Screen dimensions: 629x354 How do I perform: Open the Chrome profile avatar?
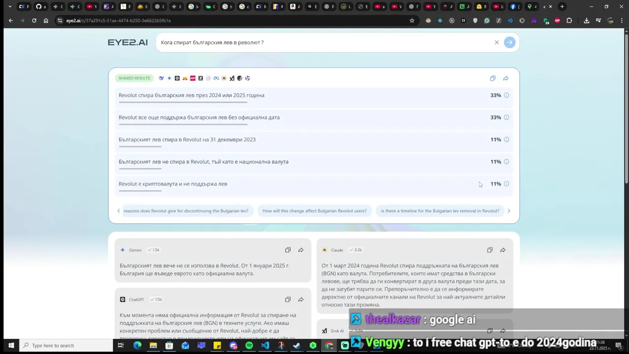(x=610, y=21)
